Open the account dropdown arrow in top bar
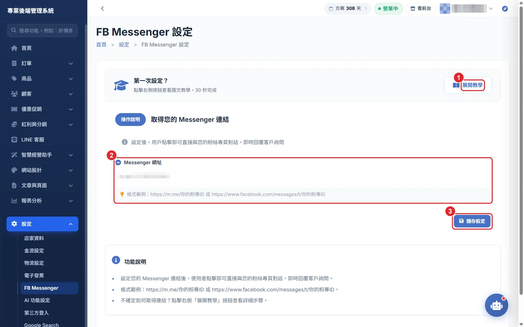The image size is (524, 327). click(491, 9)
